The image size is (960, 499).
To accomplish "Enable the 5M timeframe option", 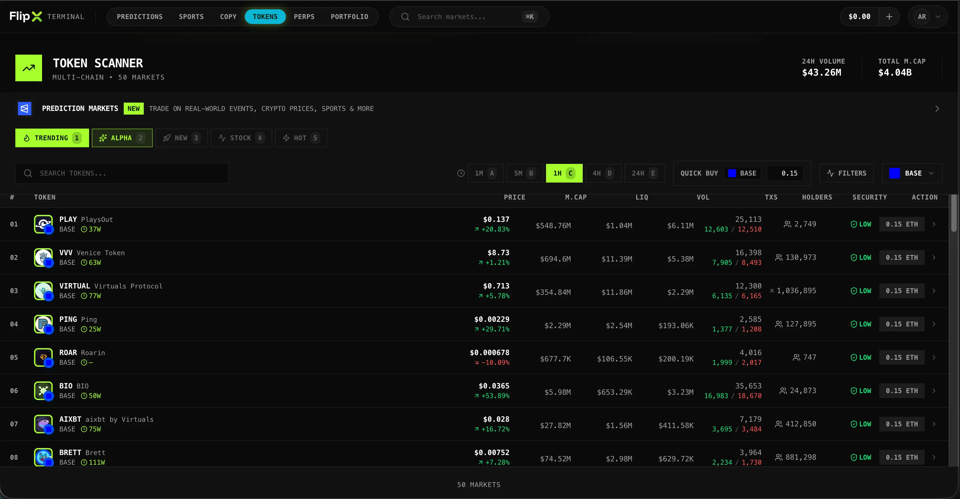I will [x=524, y=173].
